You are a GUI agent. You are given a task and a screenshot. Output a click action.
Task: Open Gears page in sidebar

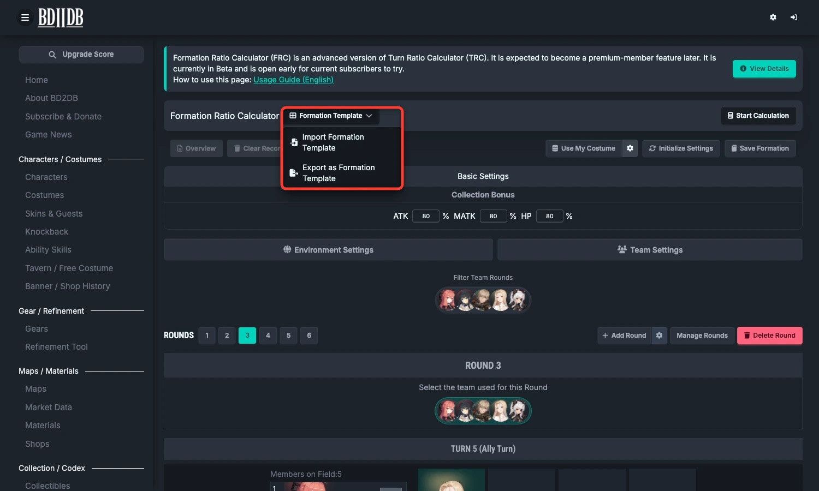(37, 329)
